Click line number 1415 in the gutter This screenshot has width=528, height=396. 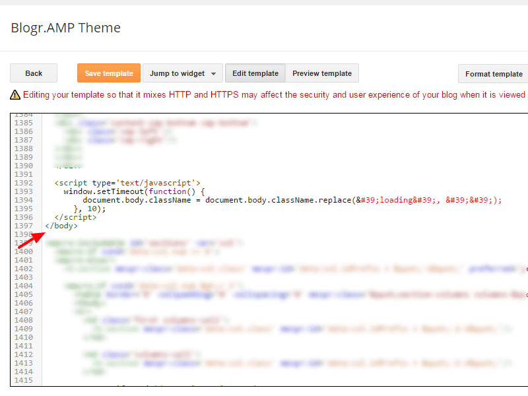tap(24, 380)
